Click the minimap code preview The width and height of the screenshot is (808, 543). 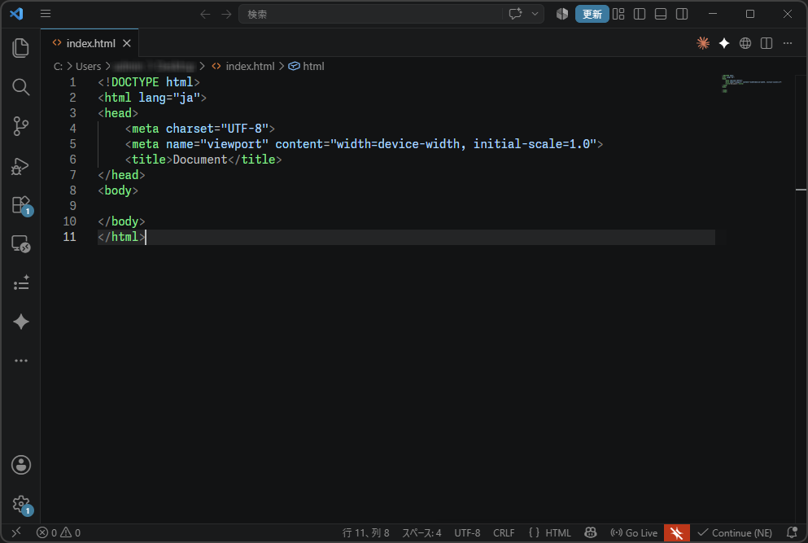point(753,83)
